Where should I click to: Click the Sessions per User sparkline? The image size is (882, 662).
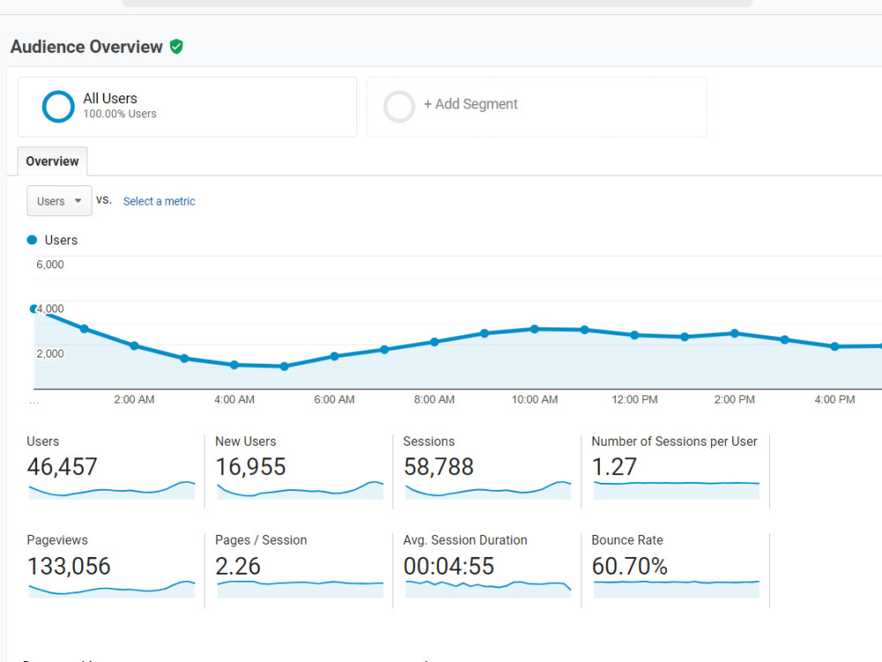[x=676, y=490]
